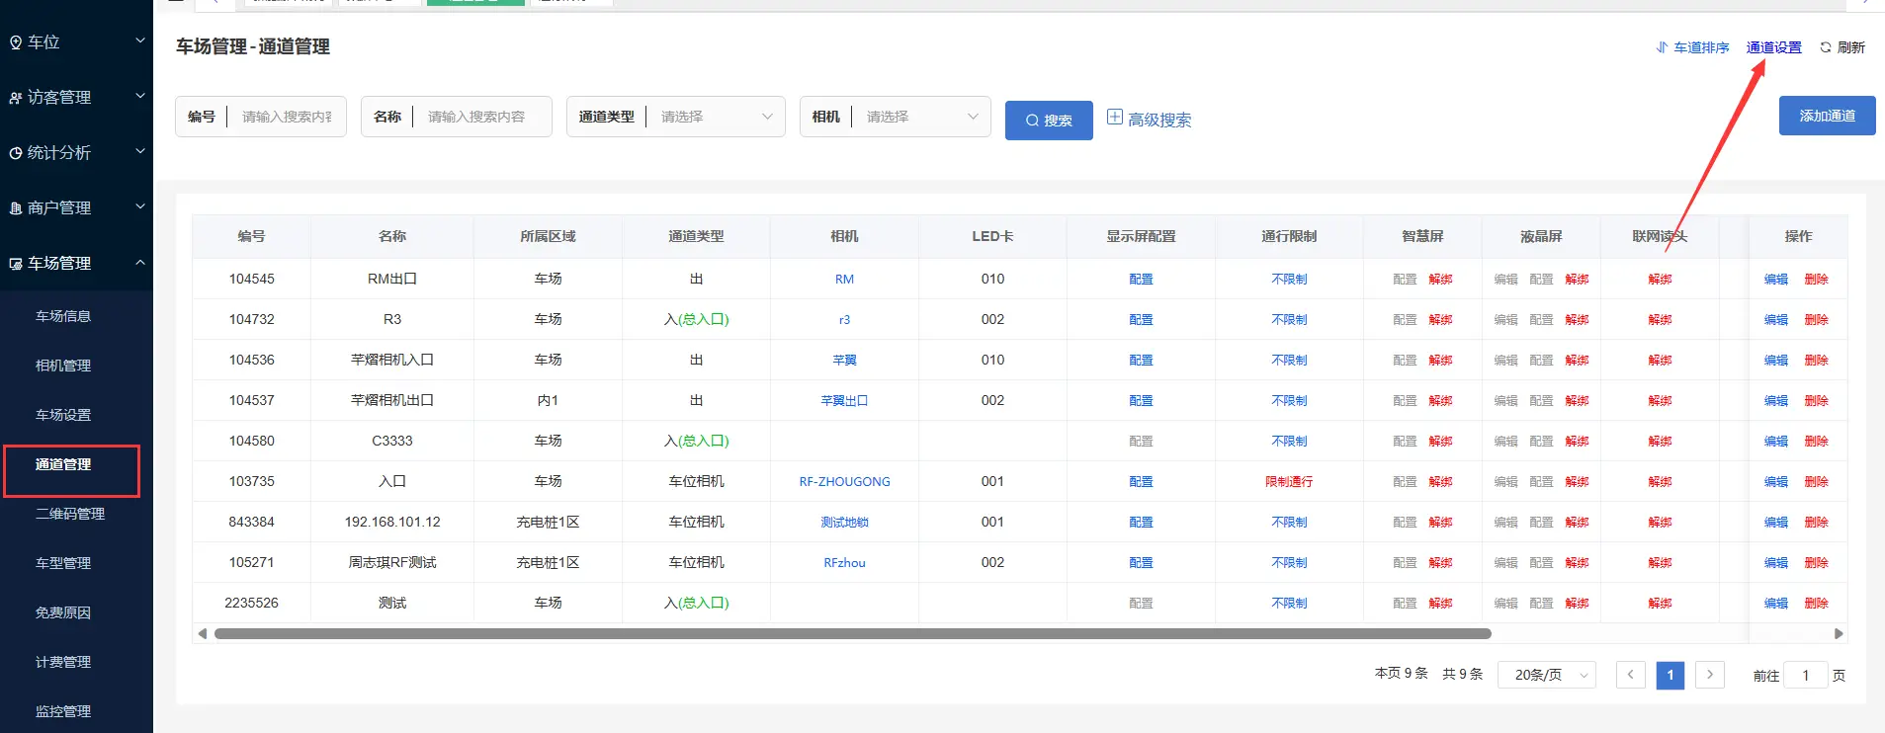Click the table's horizontal scrollbar

(x=852, y=633)
